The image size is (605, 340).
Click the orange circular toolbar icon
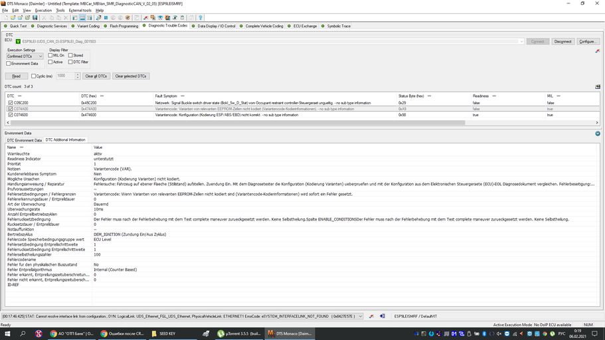(128, 18)
